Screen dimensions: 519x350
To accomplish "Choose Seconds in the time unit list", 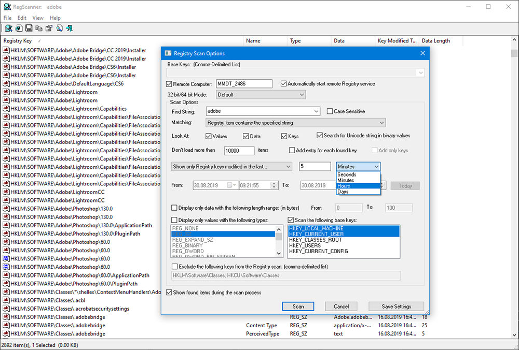I will [x=358, y=174].
